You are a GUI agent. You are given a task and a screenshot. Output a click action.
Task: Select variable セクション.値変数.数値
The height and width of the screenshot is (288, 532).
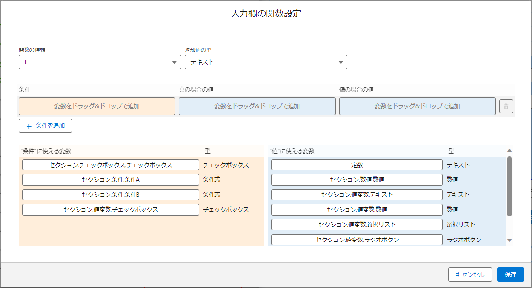[357, 210]
